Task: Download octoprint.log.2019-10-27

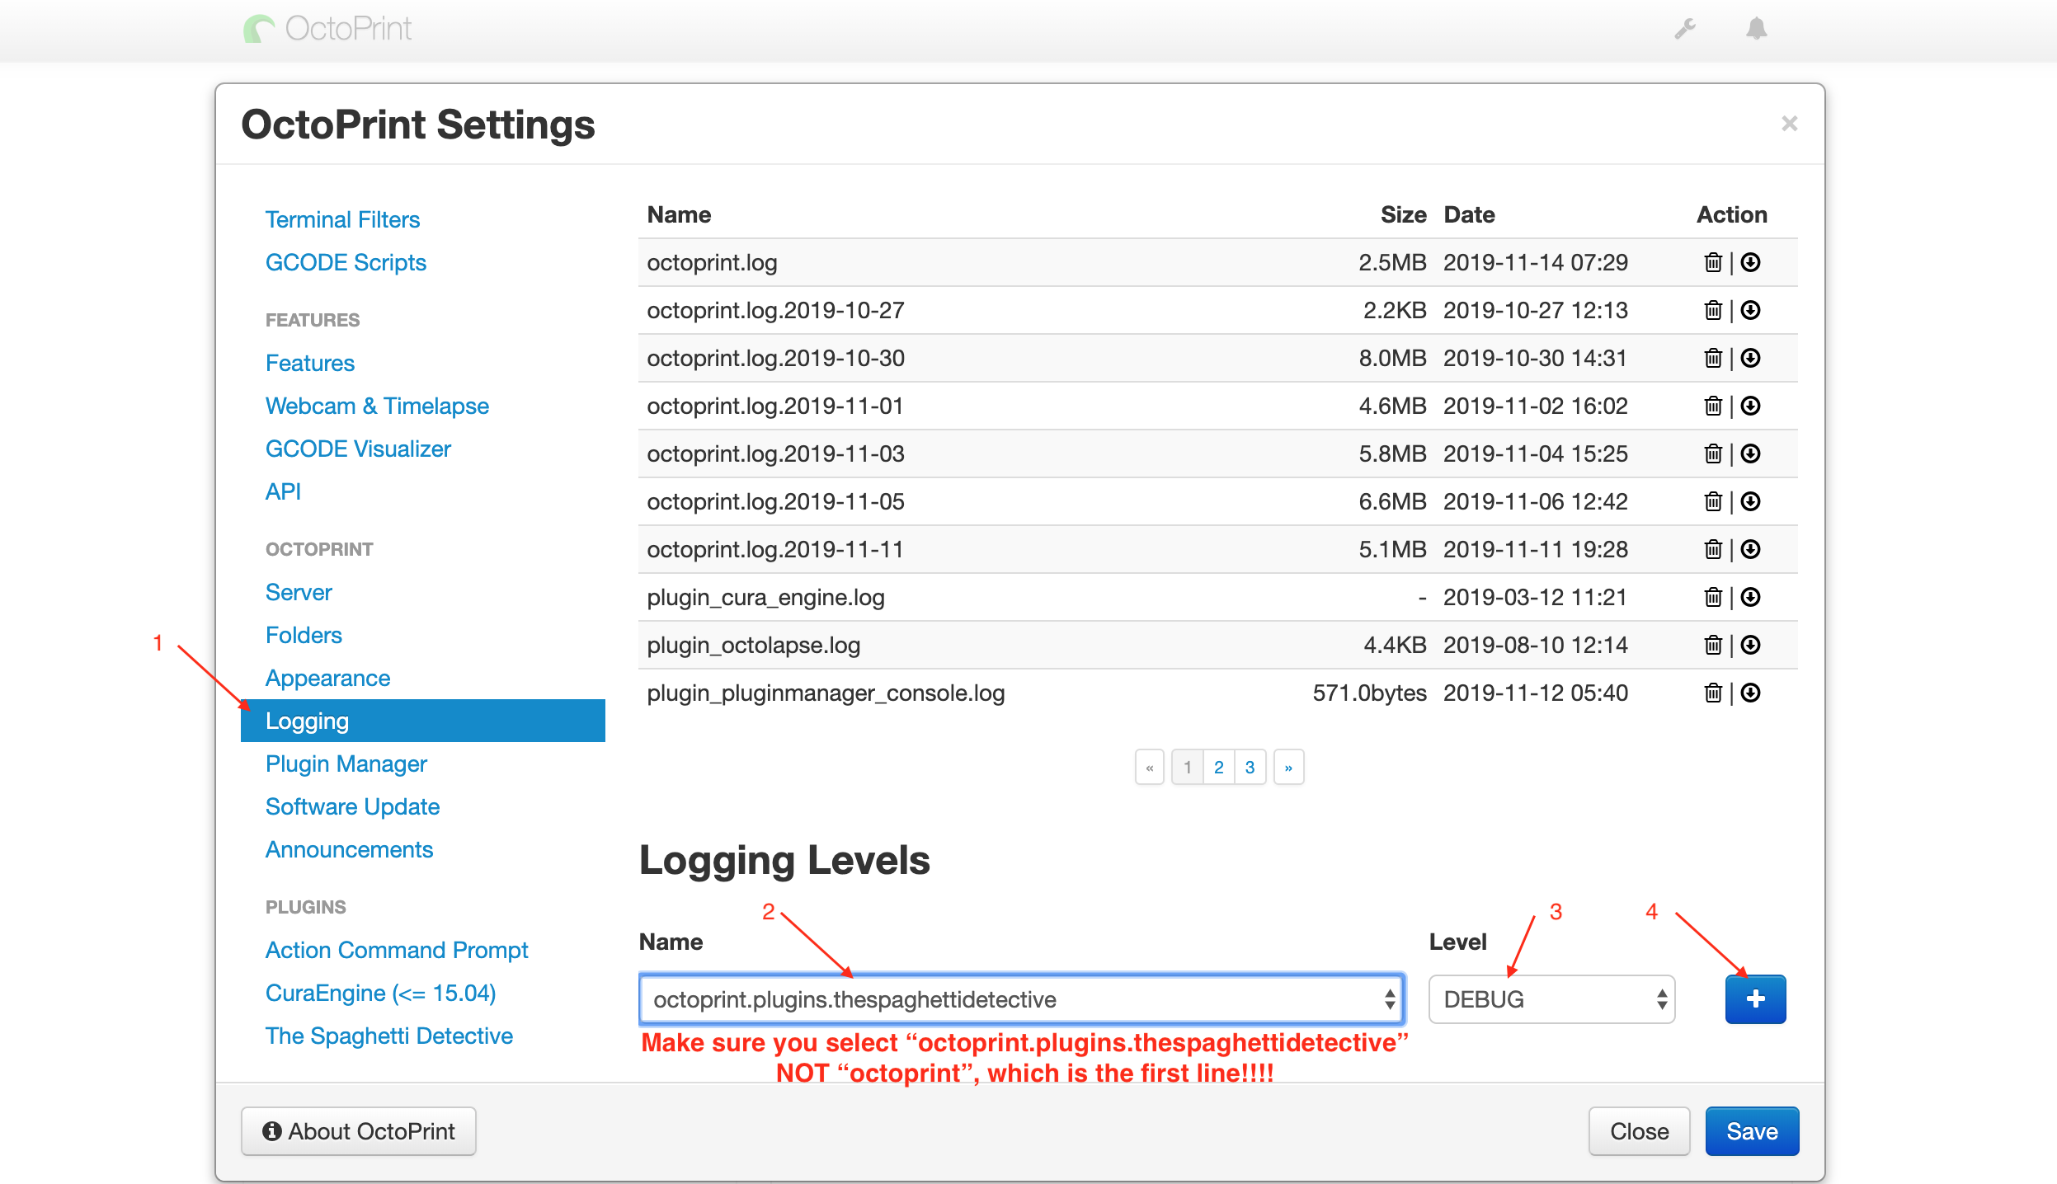Action: click(1750, 310)
